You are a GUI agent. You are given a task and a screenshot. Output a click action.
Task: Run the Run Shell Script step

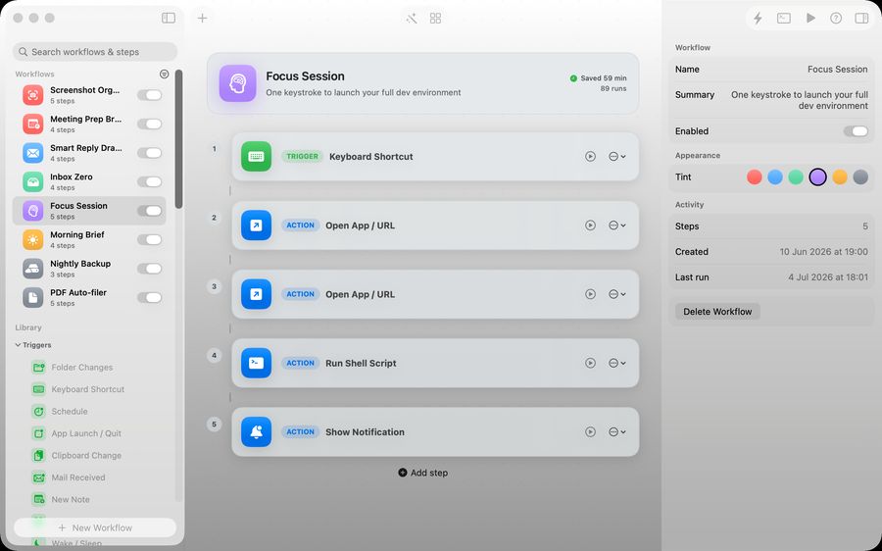click(x=590, y=363)
